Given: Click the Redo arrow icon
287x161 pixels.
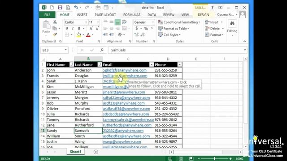Looking at the screenshot, I should pos(87,8).
